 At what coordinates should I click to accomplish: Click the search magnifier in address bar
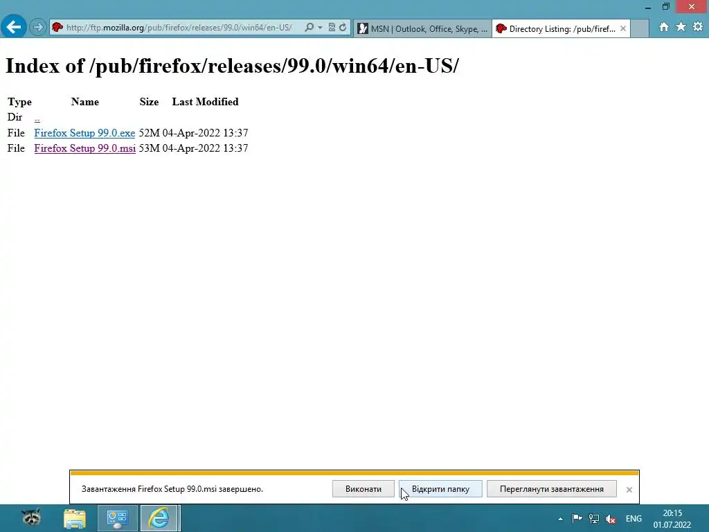tap(309, 27)
